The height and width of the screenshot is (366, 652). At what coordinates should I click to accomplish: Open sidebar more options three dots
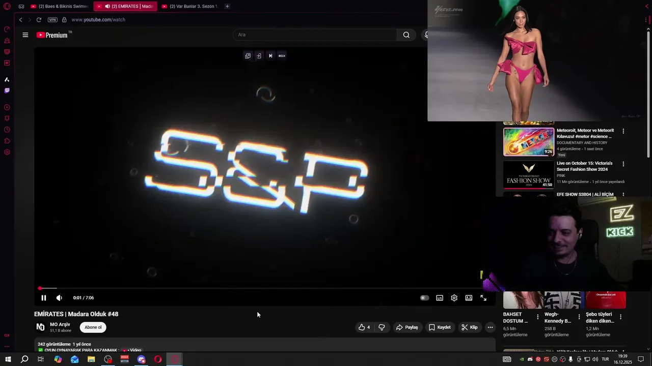[x=7, y=346]
